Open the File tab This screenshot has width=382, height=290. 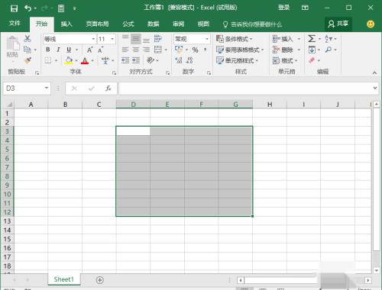pyautogui.click(x=15, y=24)
